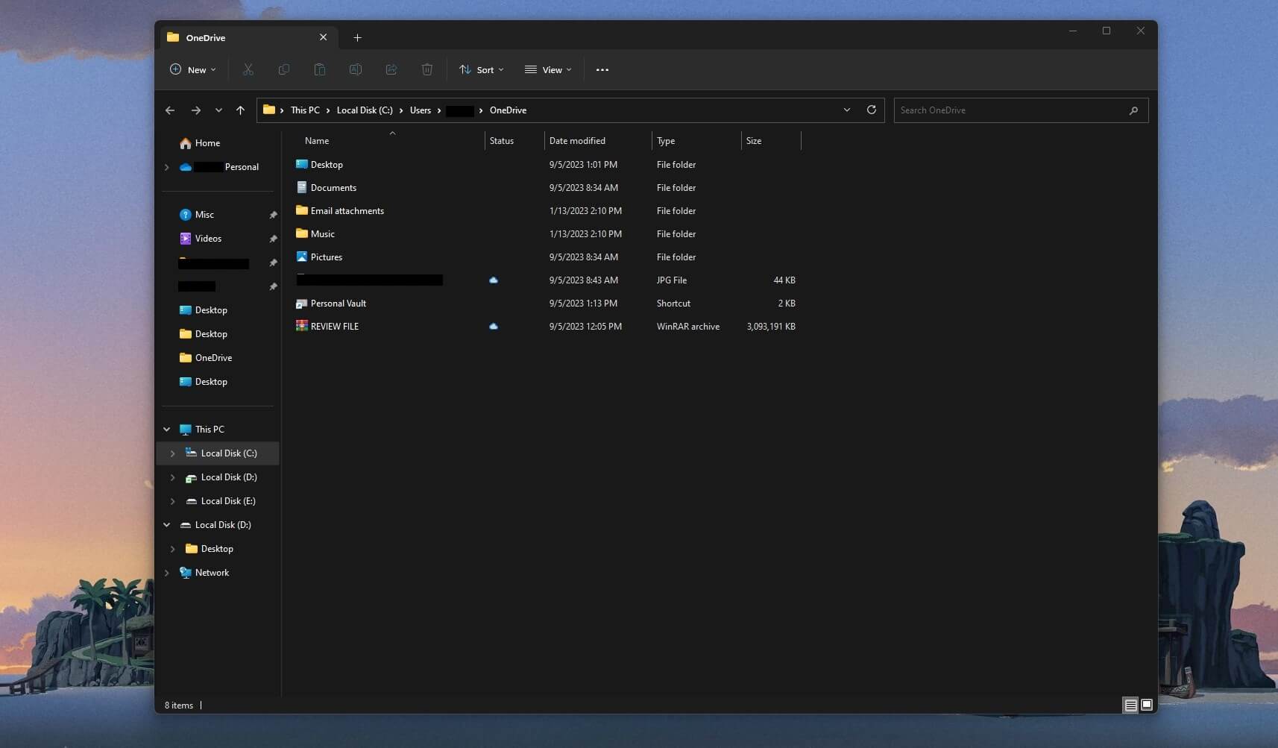Switch to large thumbnails view icon
The image size is (1278, 748).
[x=1147, y=705]
